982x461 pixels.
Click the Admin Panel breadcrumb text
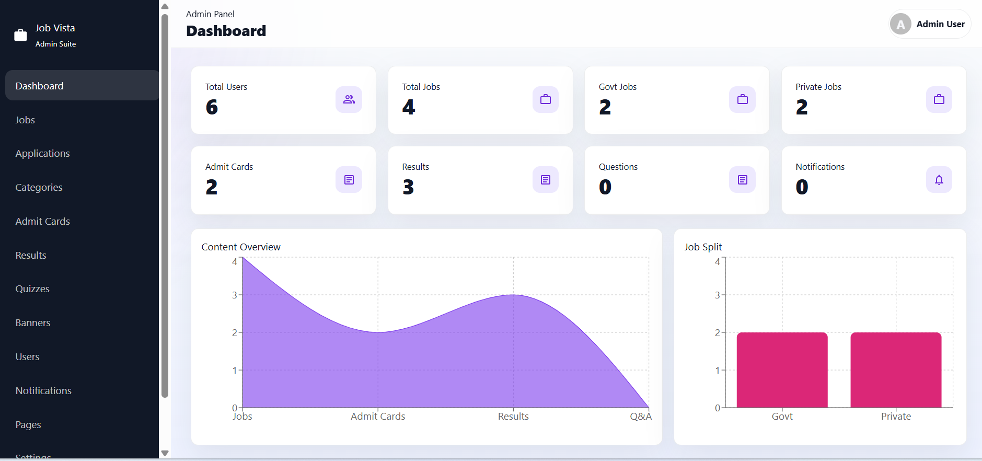(210, 14)
